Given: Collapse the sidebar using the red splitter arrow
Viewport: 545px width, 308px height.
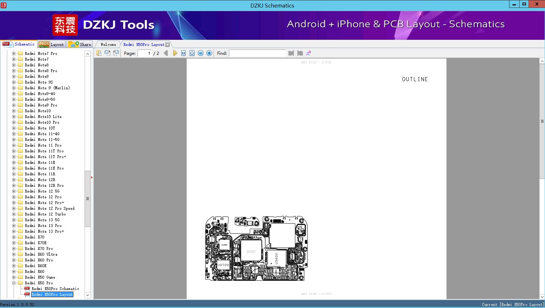Looking at the screenshot, I should click(92, 177).
